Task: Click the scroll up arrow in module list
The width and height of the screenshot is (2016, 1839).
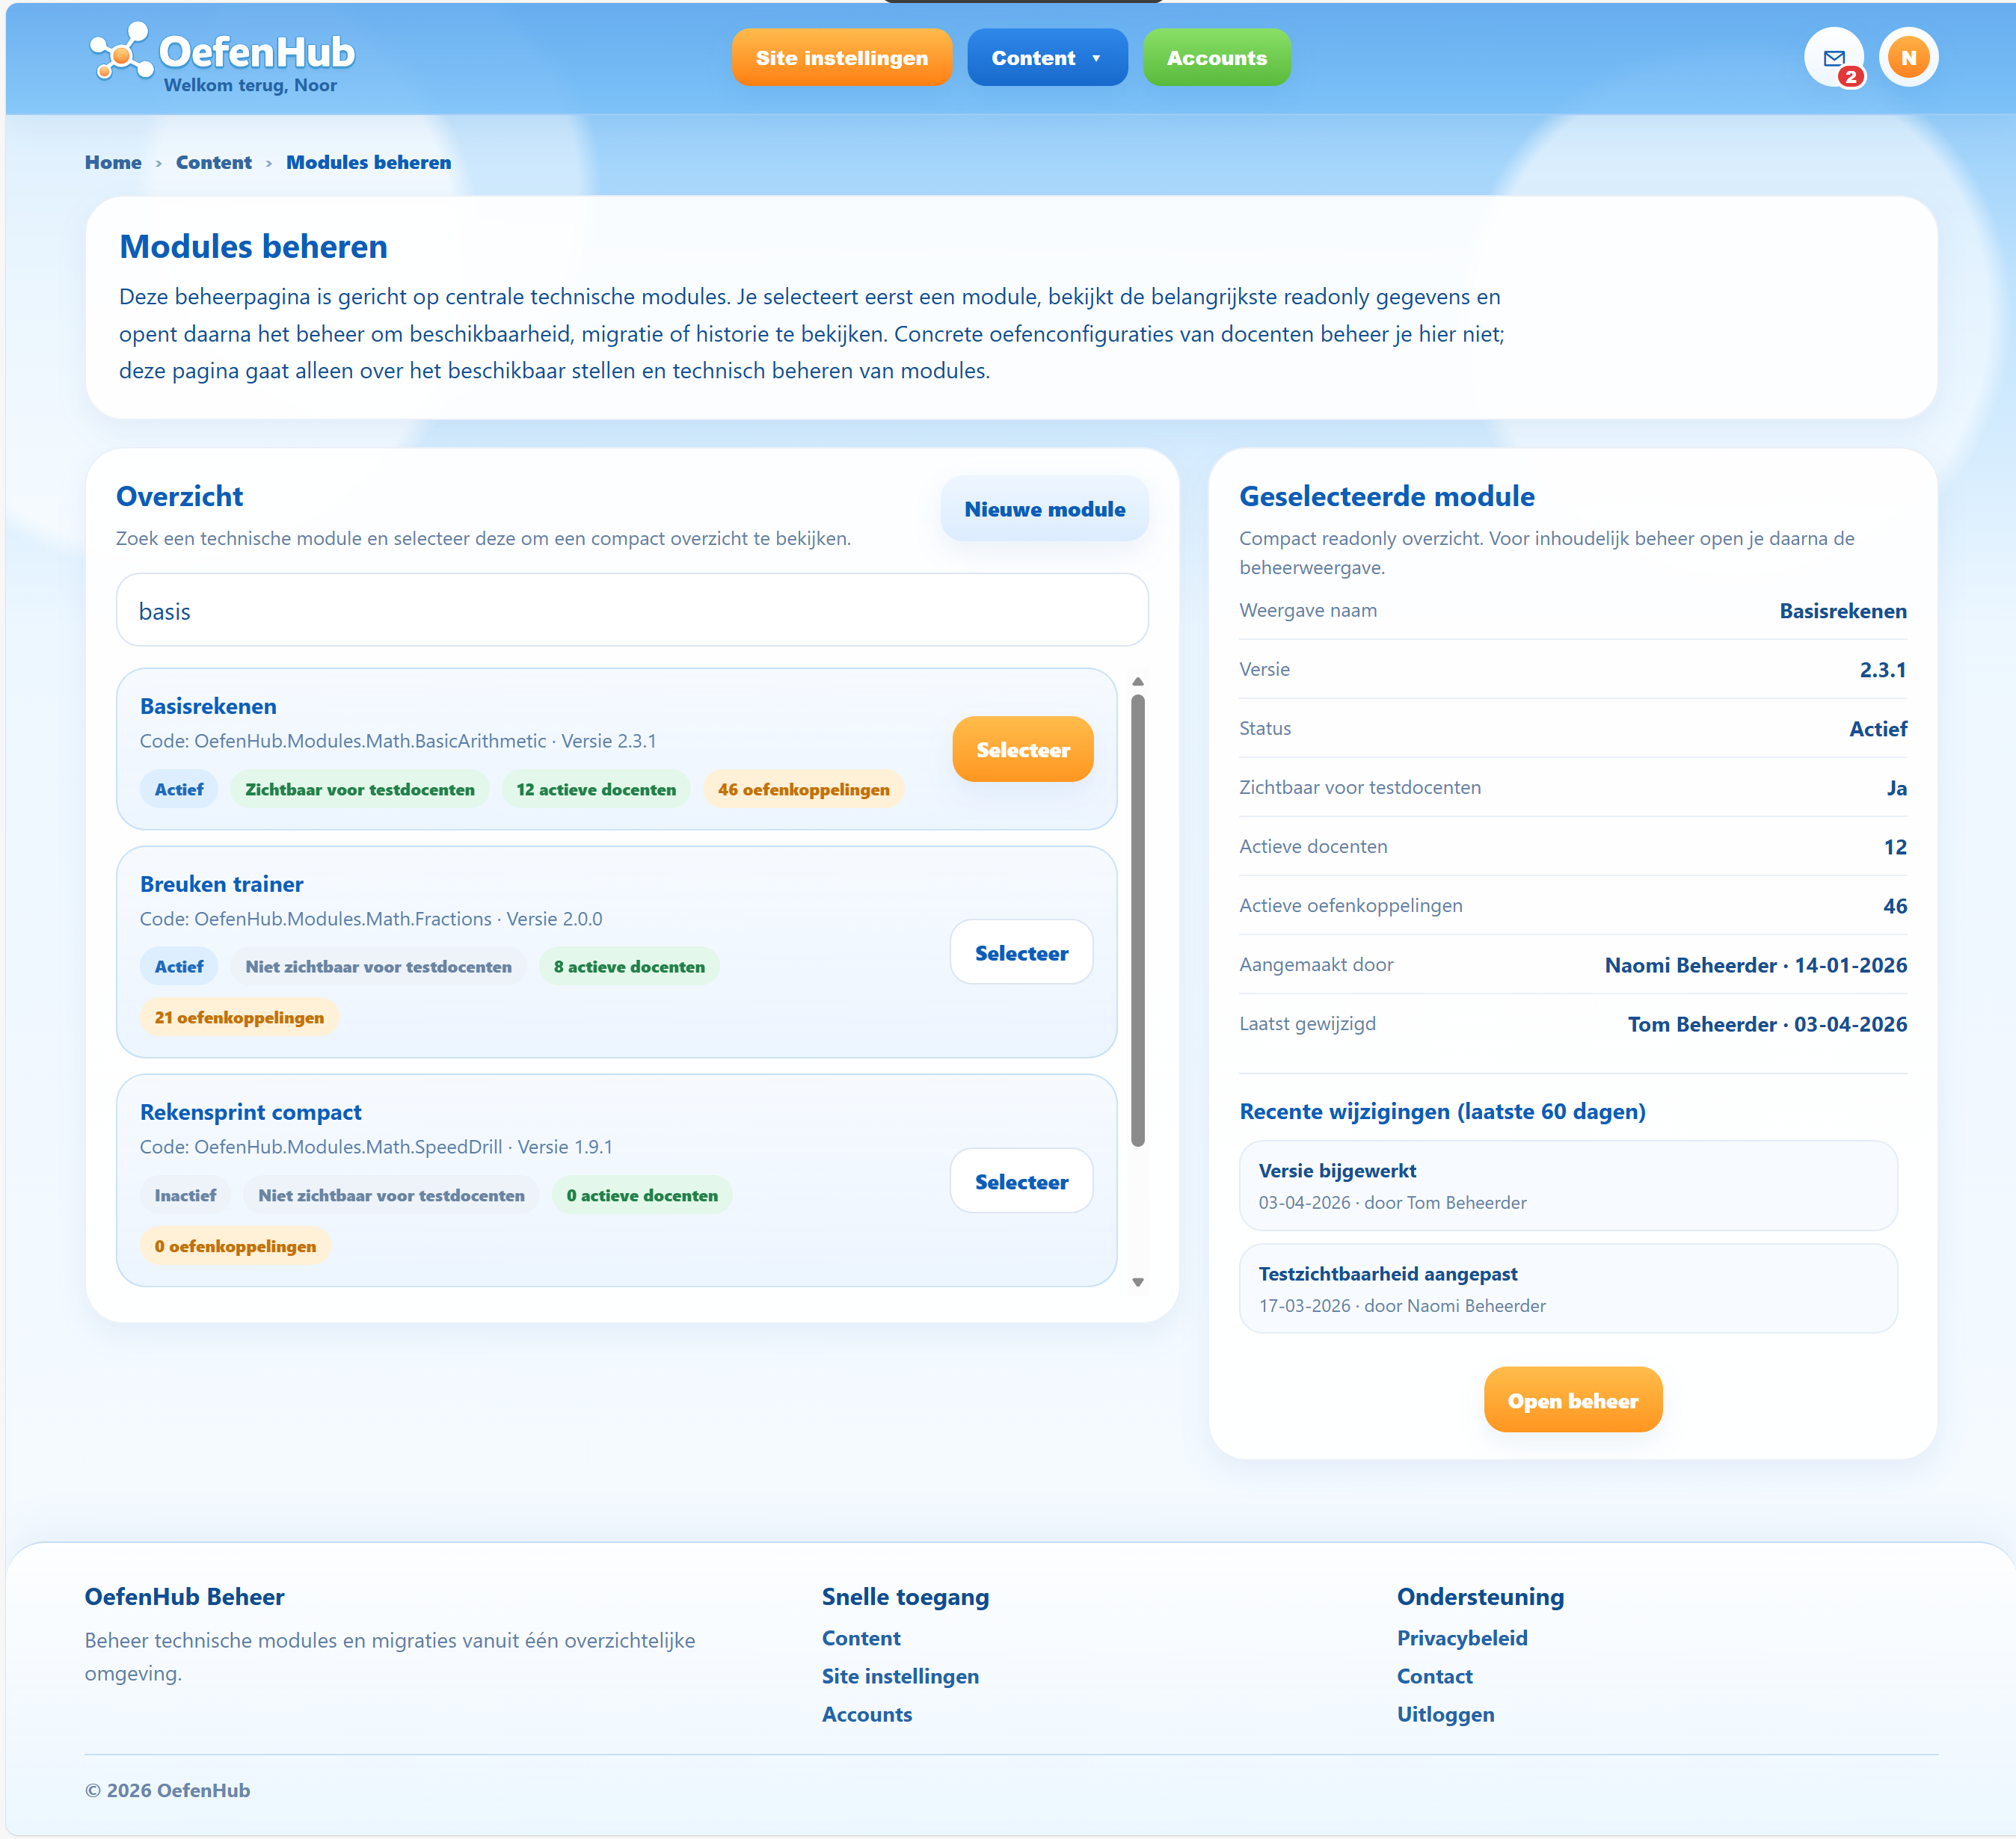Action: [1137, 682]
